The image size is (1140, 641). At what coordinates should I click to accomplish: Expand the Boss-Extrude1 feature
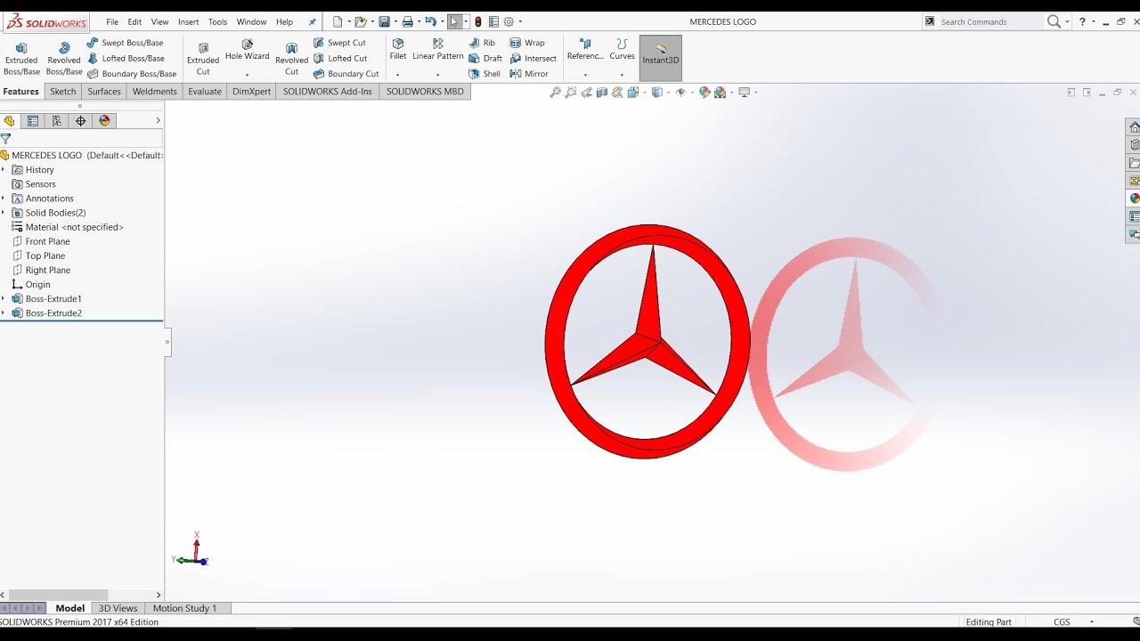coord(4,298)
